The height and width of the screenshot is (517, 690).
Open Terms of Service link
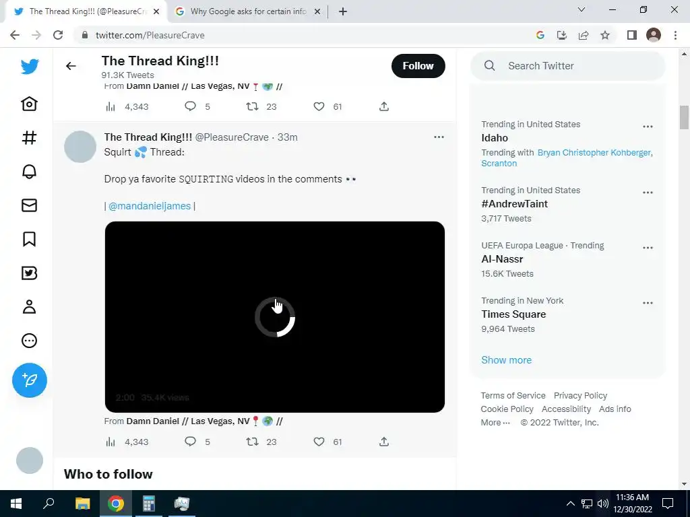click(513, 396)
